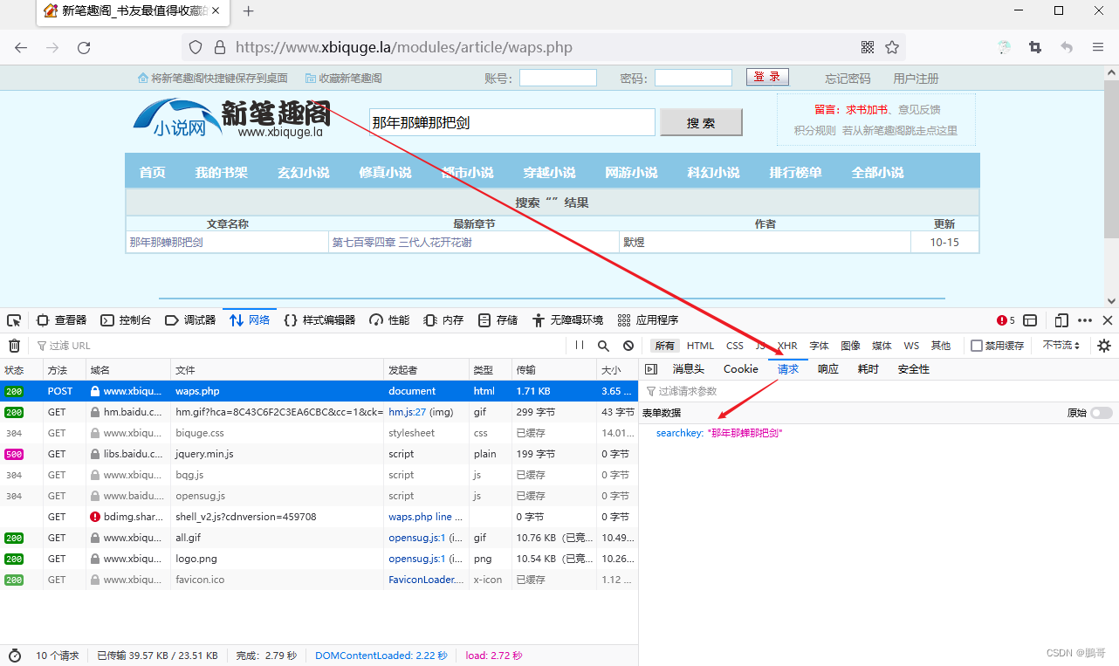Reload the current page

tap(84, 47)
